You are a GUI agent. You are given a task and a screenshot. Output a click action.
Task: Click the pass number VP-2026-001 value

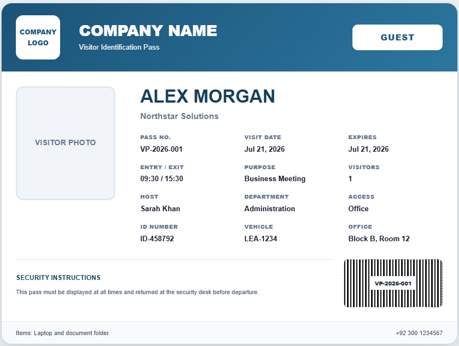[161, 149]
